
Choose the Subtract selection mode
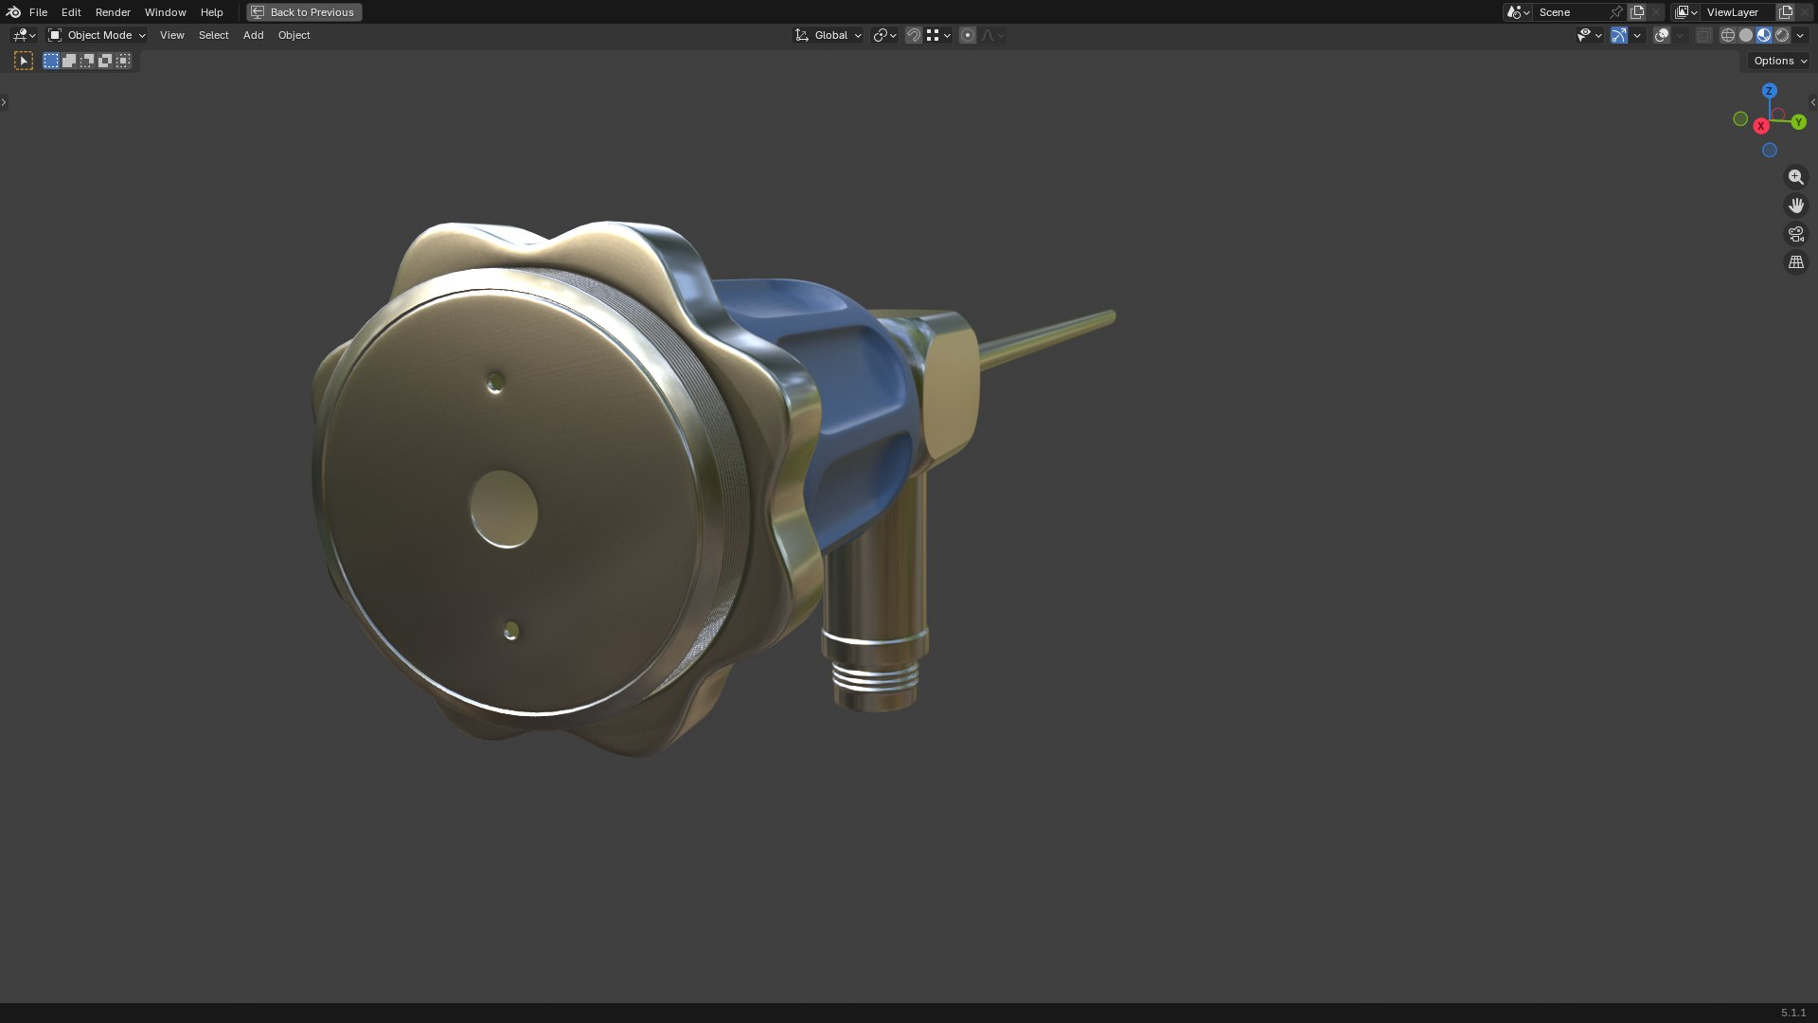click(x=87, y=61)
